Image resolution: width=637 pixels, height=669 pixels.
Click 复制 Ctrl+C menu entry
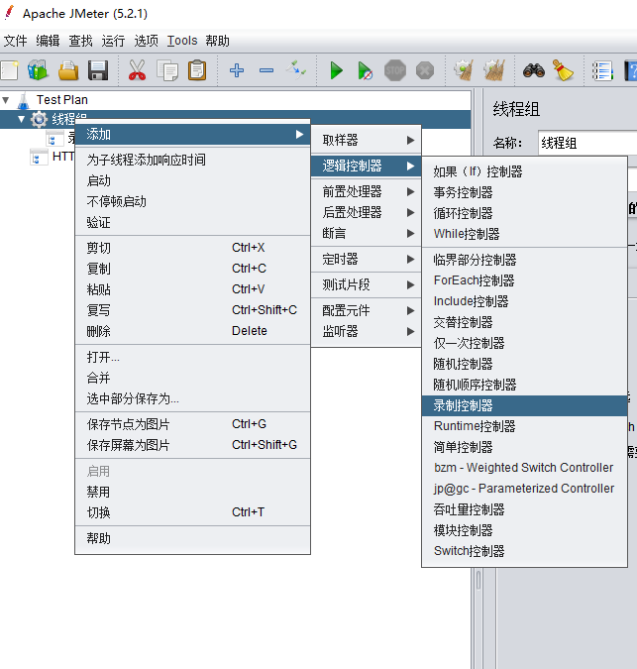[x=192, y=269]
